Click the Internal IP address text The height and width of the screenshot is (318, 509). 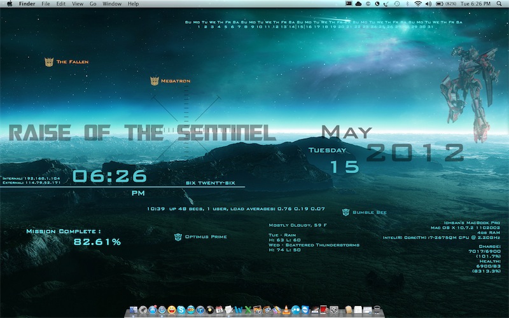pyautogui.click(x=31, y=178)
